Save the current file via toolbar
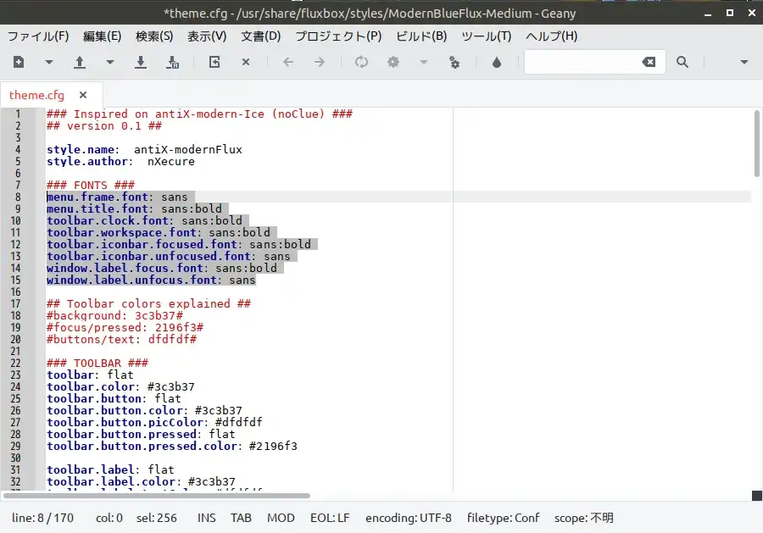The image size is (763, 533). tap(141, 62)
